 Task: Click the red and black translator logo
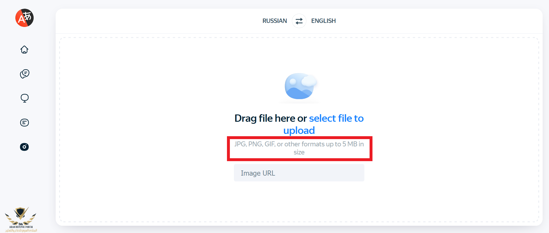[24, 18]
